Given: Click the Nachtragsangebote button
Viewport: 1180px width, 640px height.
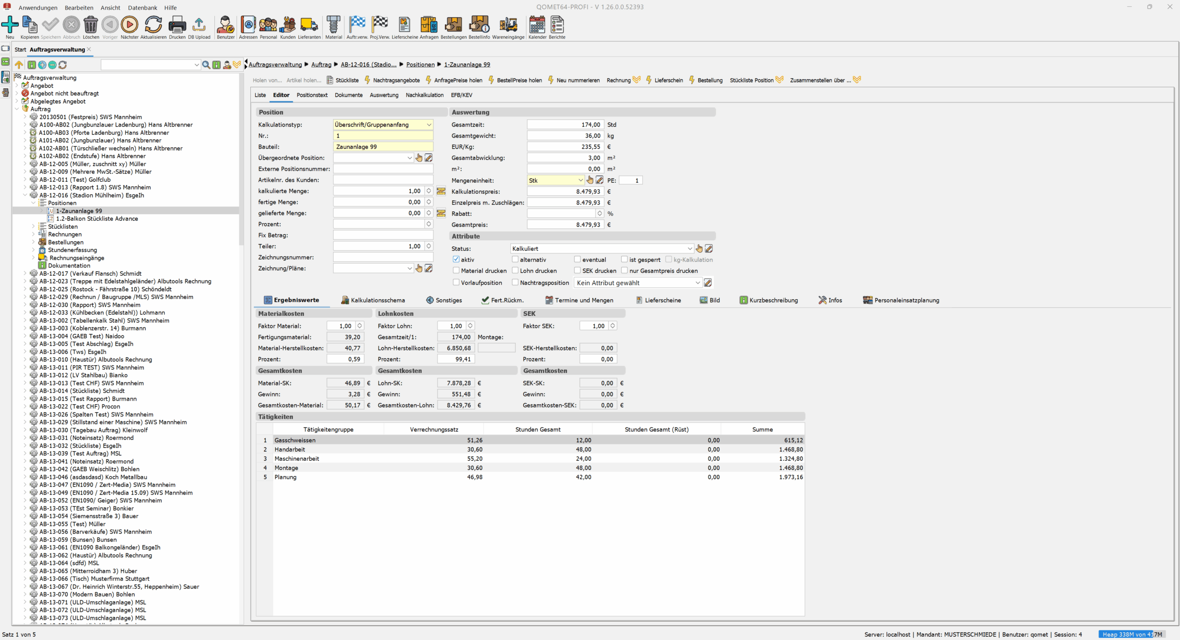Looking at the screenshot, I should (396, 80).
